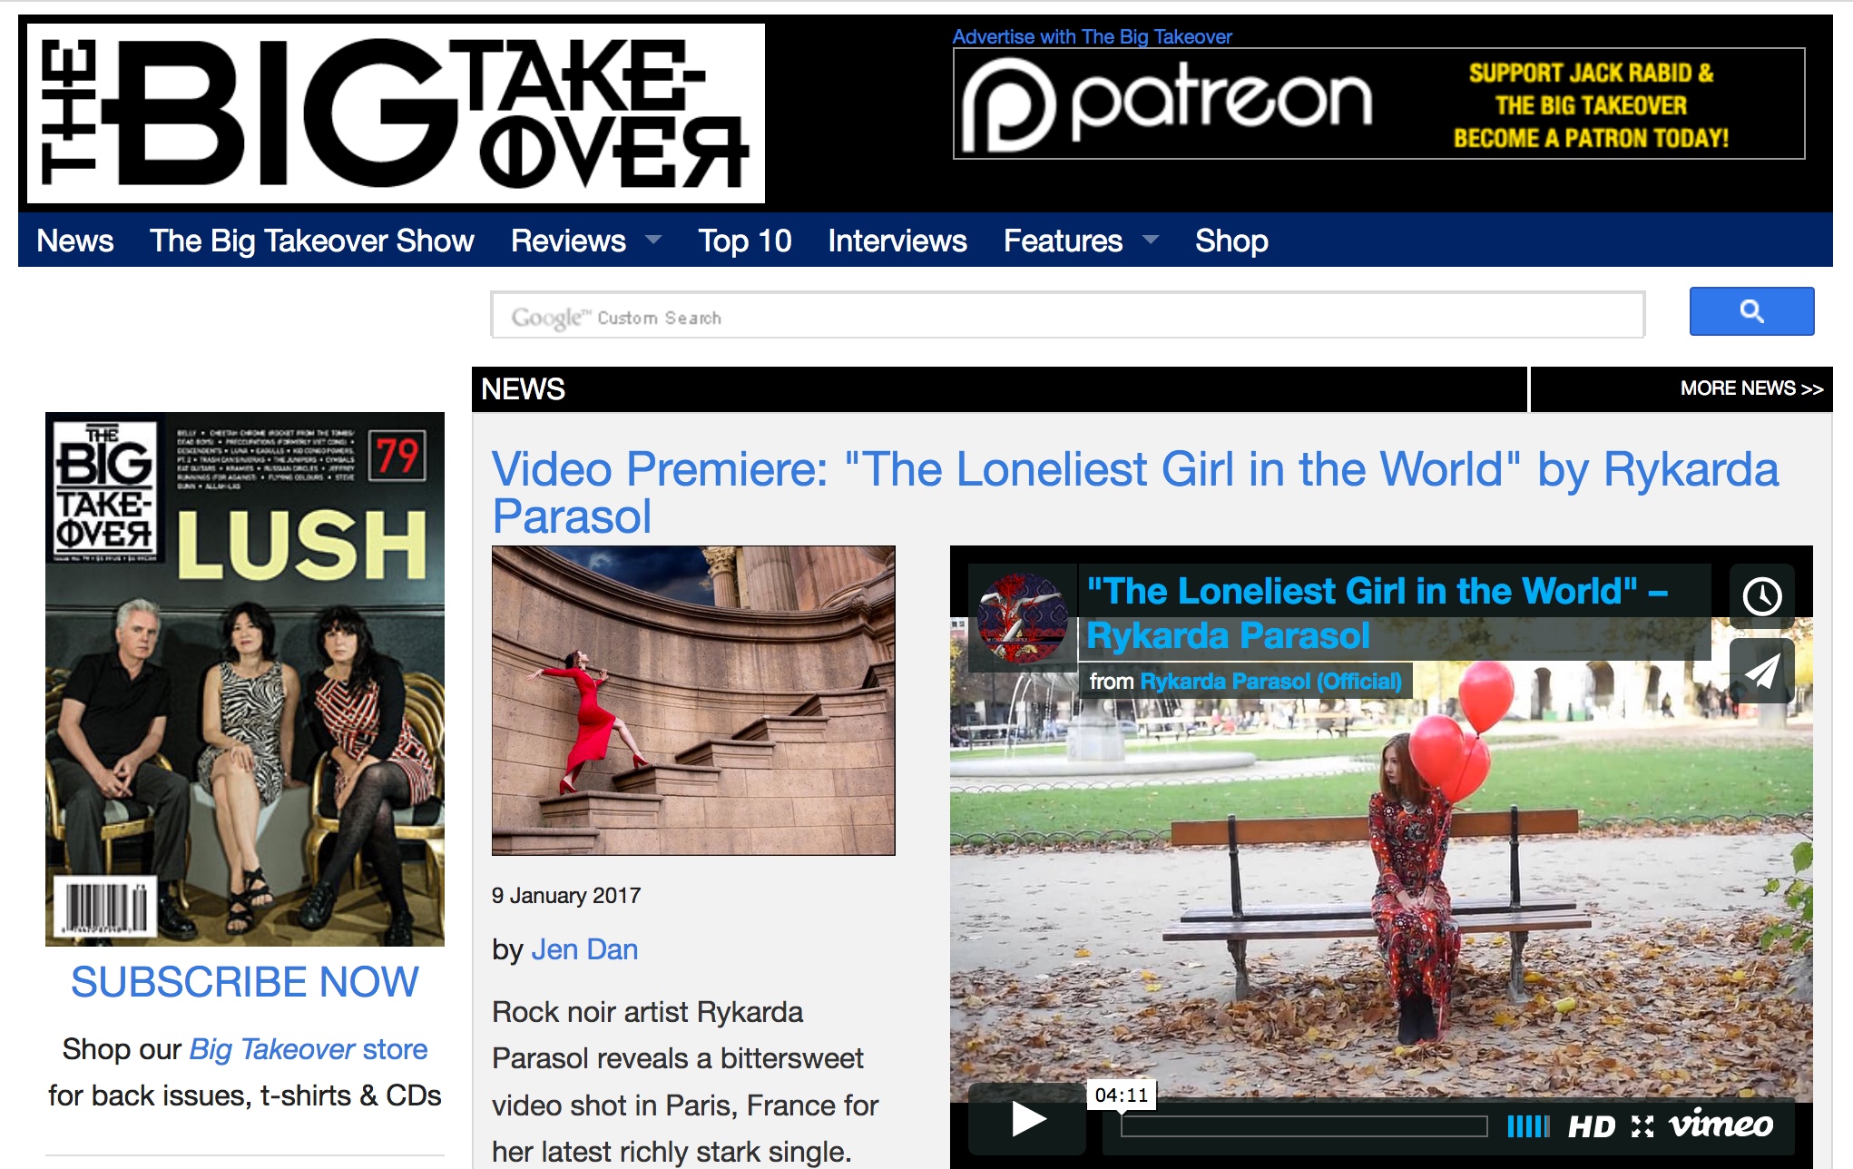This screenshot has width=1853, height=1169.
Task: Click Rykarda Parasol avatar on video
Action: [1023, 618]
